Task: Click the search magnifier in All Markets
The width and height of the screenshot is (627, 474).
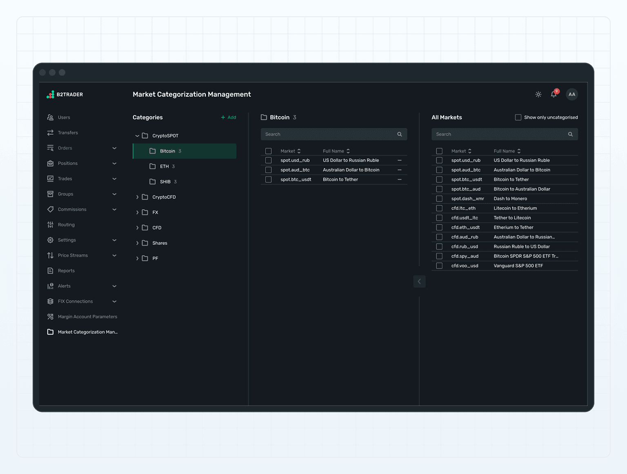Action: [570, 134]
